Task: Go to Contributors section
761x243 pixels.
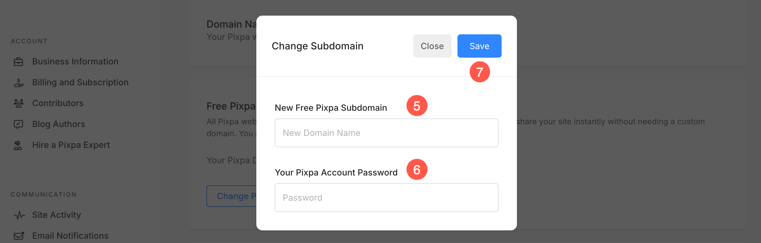Action: pos(58,103)
